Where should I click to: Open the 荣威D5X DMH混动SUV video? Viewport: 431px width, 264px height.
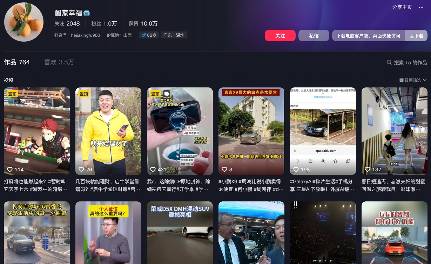[x=180, y=233]
